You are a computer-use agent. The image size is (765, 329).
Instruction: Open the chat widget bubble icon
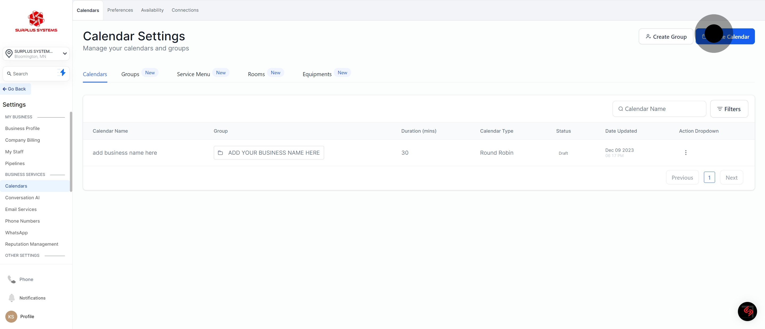coord(747,311)
